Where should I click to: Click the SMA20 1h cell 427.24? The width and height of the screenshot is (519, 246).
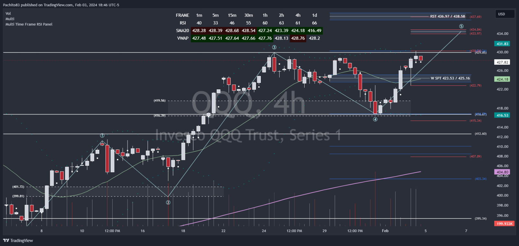[265, 30]
